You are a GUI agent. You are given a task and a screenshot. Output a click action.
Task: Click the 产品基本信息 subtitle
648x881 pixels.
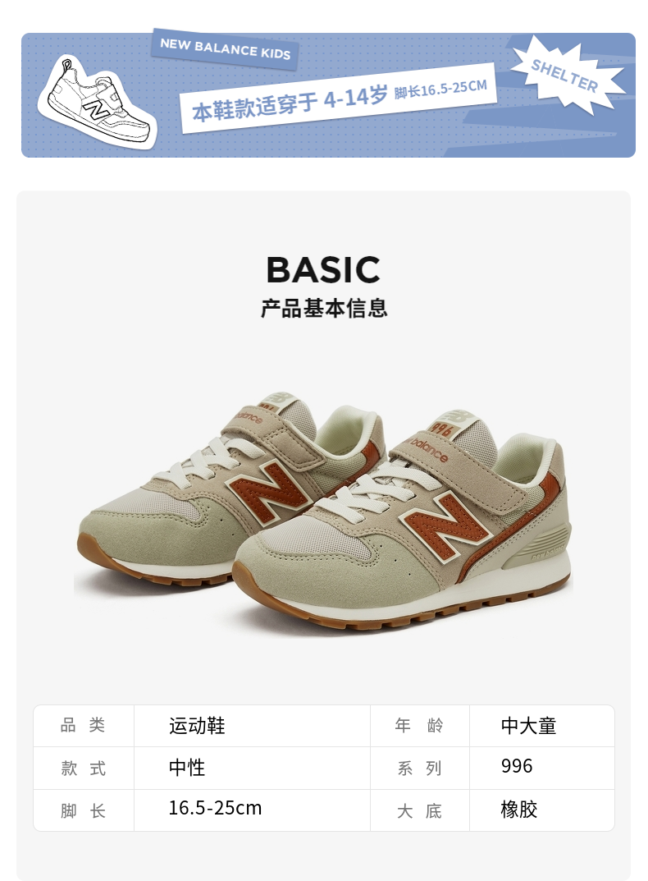click(324, 308)
